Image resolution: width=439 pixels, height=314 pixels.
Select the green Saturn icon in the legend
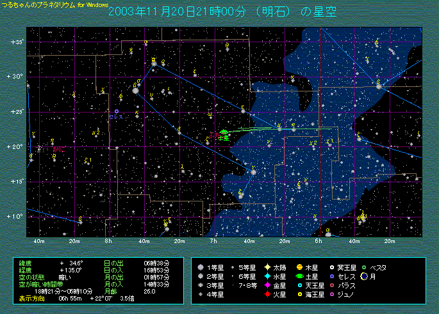coord(300,276)
